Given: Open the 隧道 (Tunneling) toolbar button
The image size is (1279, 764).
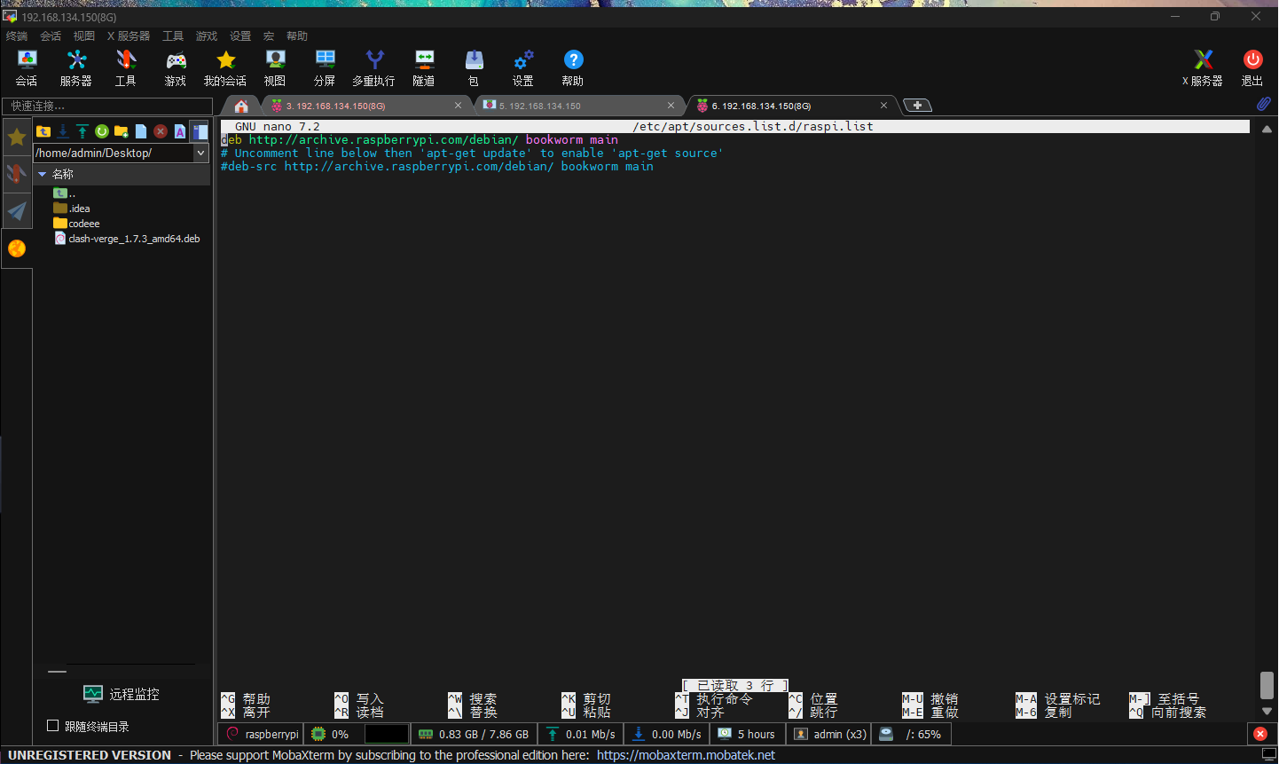Looking at the screenshot, I should tap(424, 68).
